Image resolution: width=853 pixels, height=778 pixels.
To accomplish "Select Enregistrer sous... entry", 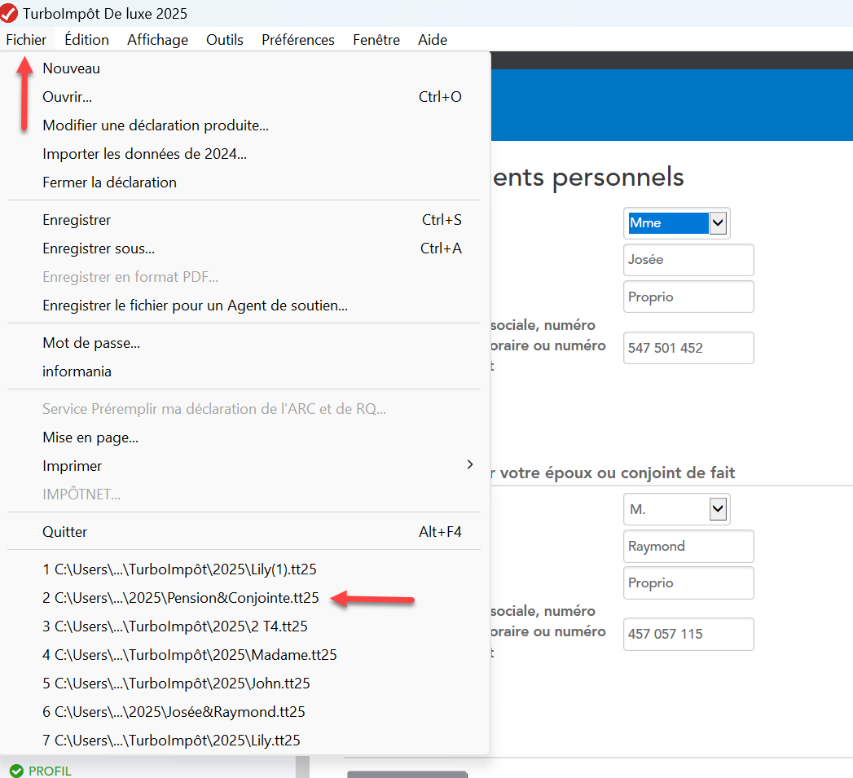I will [244, 248].
